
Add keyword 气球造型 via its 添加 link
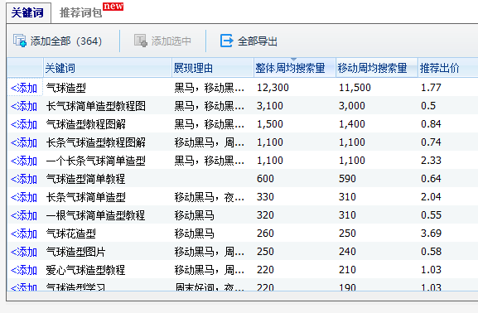(24, 88)
